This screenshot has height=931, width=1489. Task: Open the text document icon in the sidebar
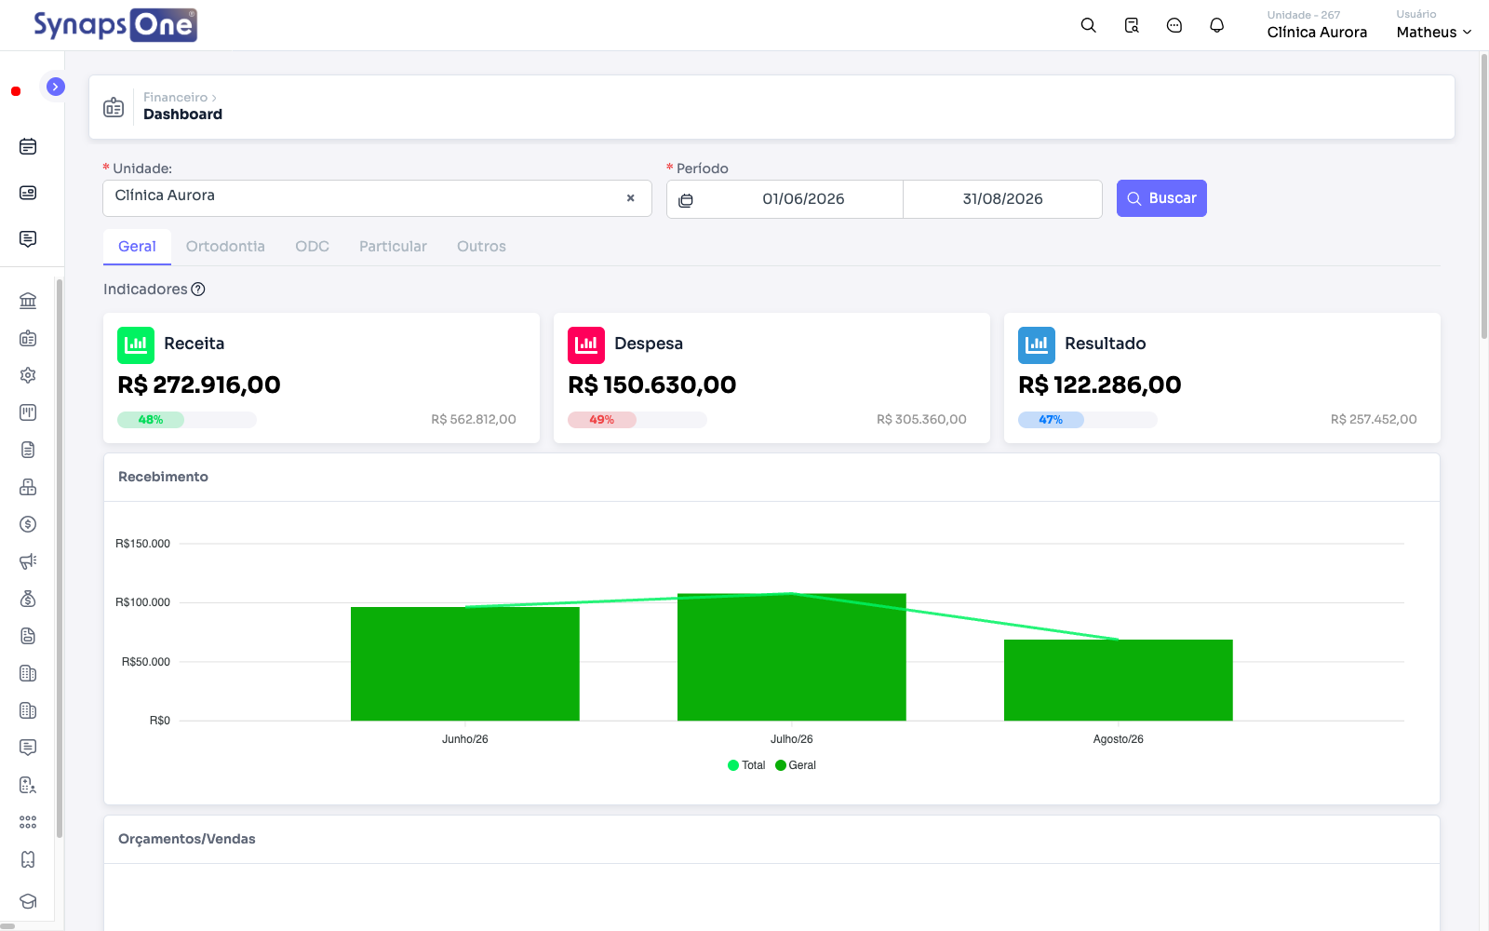pos(28,450)
